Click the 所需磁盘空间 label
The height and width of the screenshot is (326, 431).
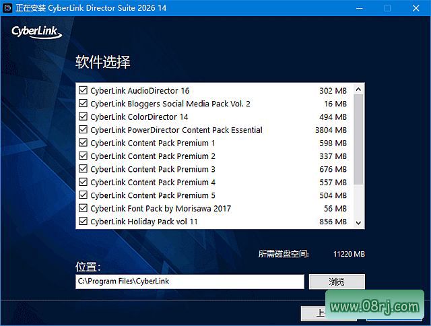(284, 254)
